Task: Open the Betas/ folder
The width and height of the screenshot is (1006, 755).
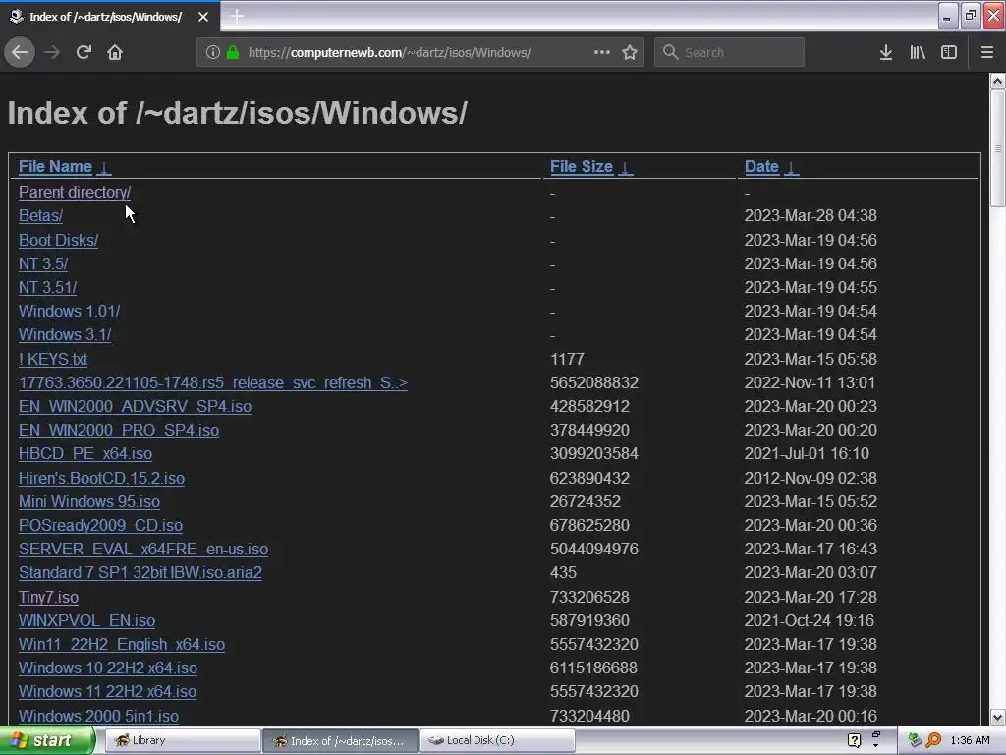Action: click(40, 215)
